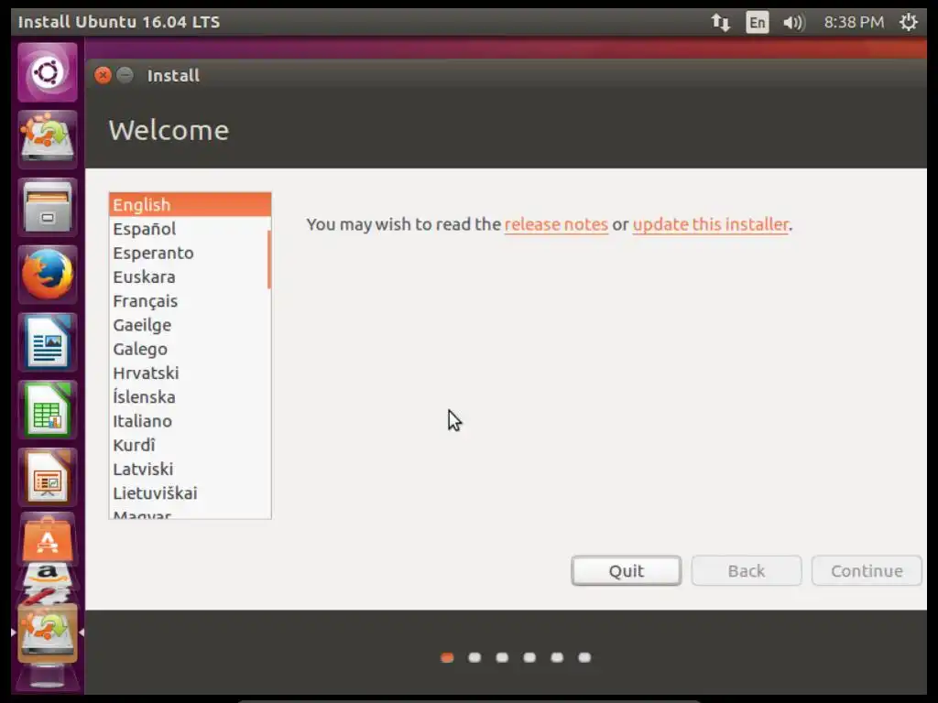Open the clock showing 8:38 PM

pyautogui.click(x=854, y=23)
